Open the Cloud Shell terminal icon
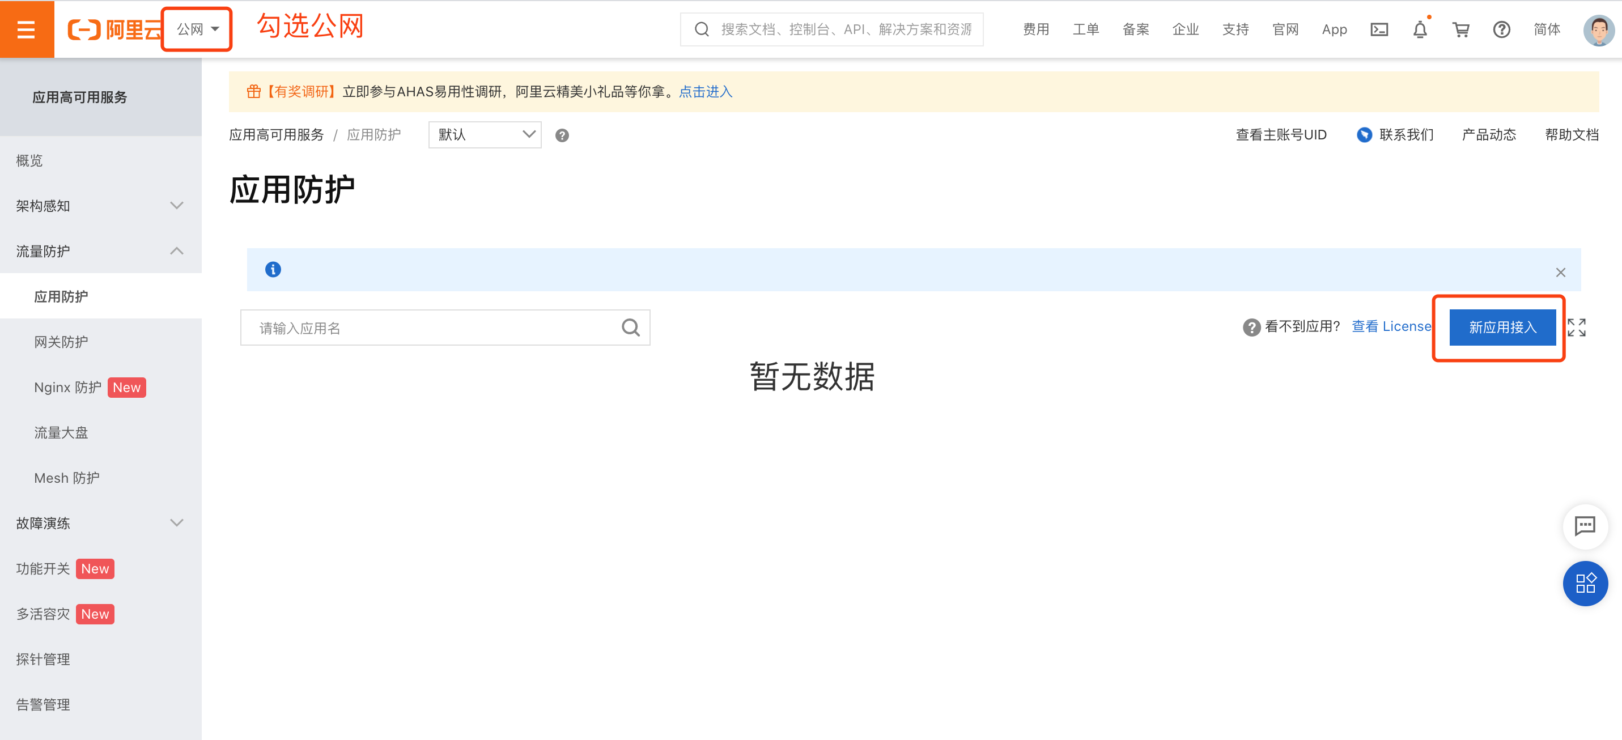Viewport: 1622px width, 740px height. [1379, 29]
